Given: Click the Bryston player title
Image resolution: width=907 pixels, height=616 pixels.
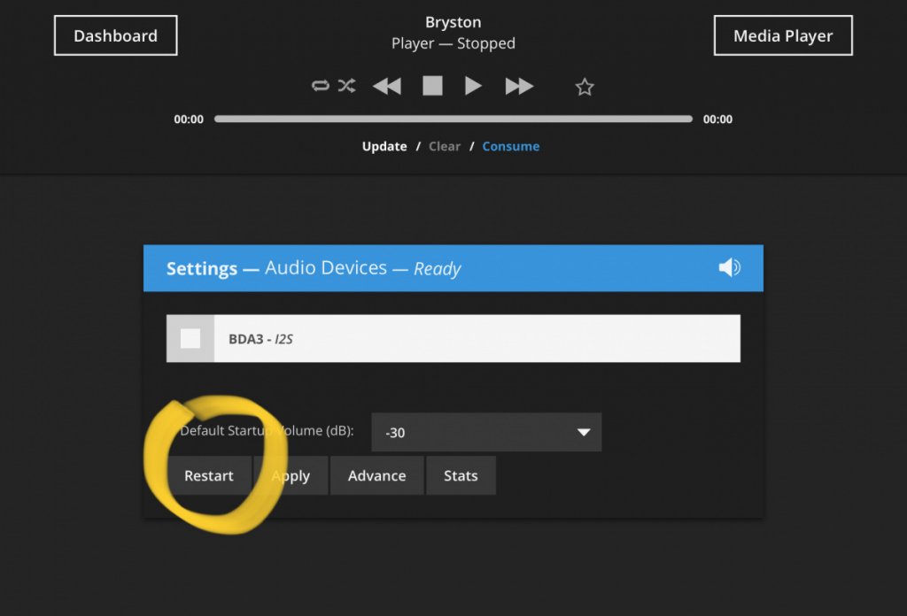Looking at the screenshot, I should click(453, 22).
